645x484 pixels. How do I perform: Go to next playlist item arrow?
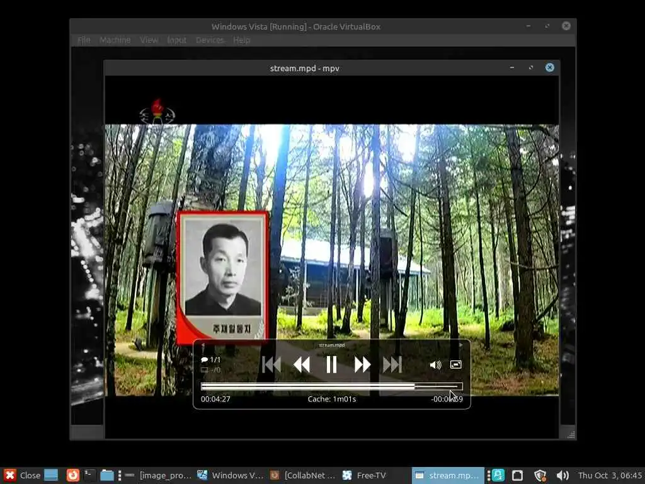(x=460, y=345)
